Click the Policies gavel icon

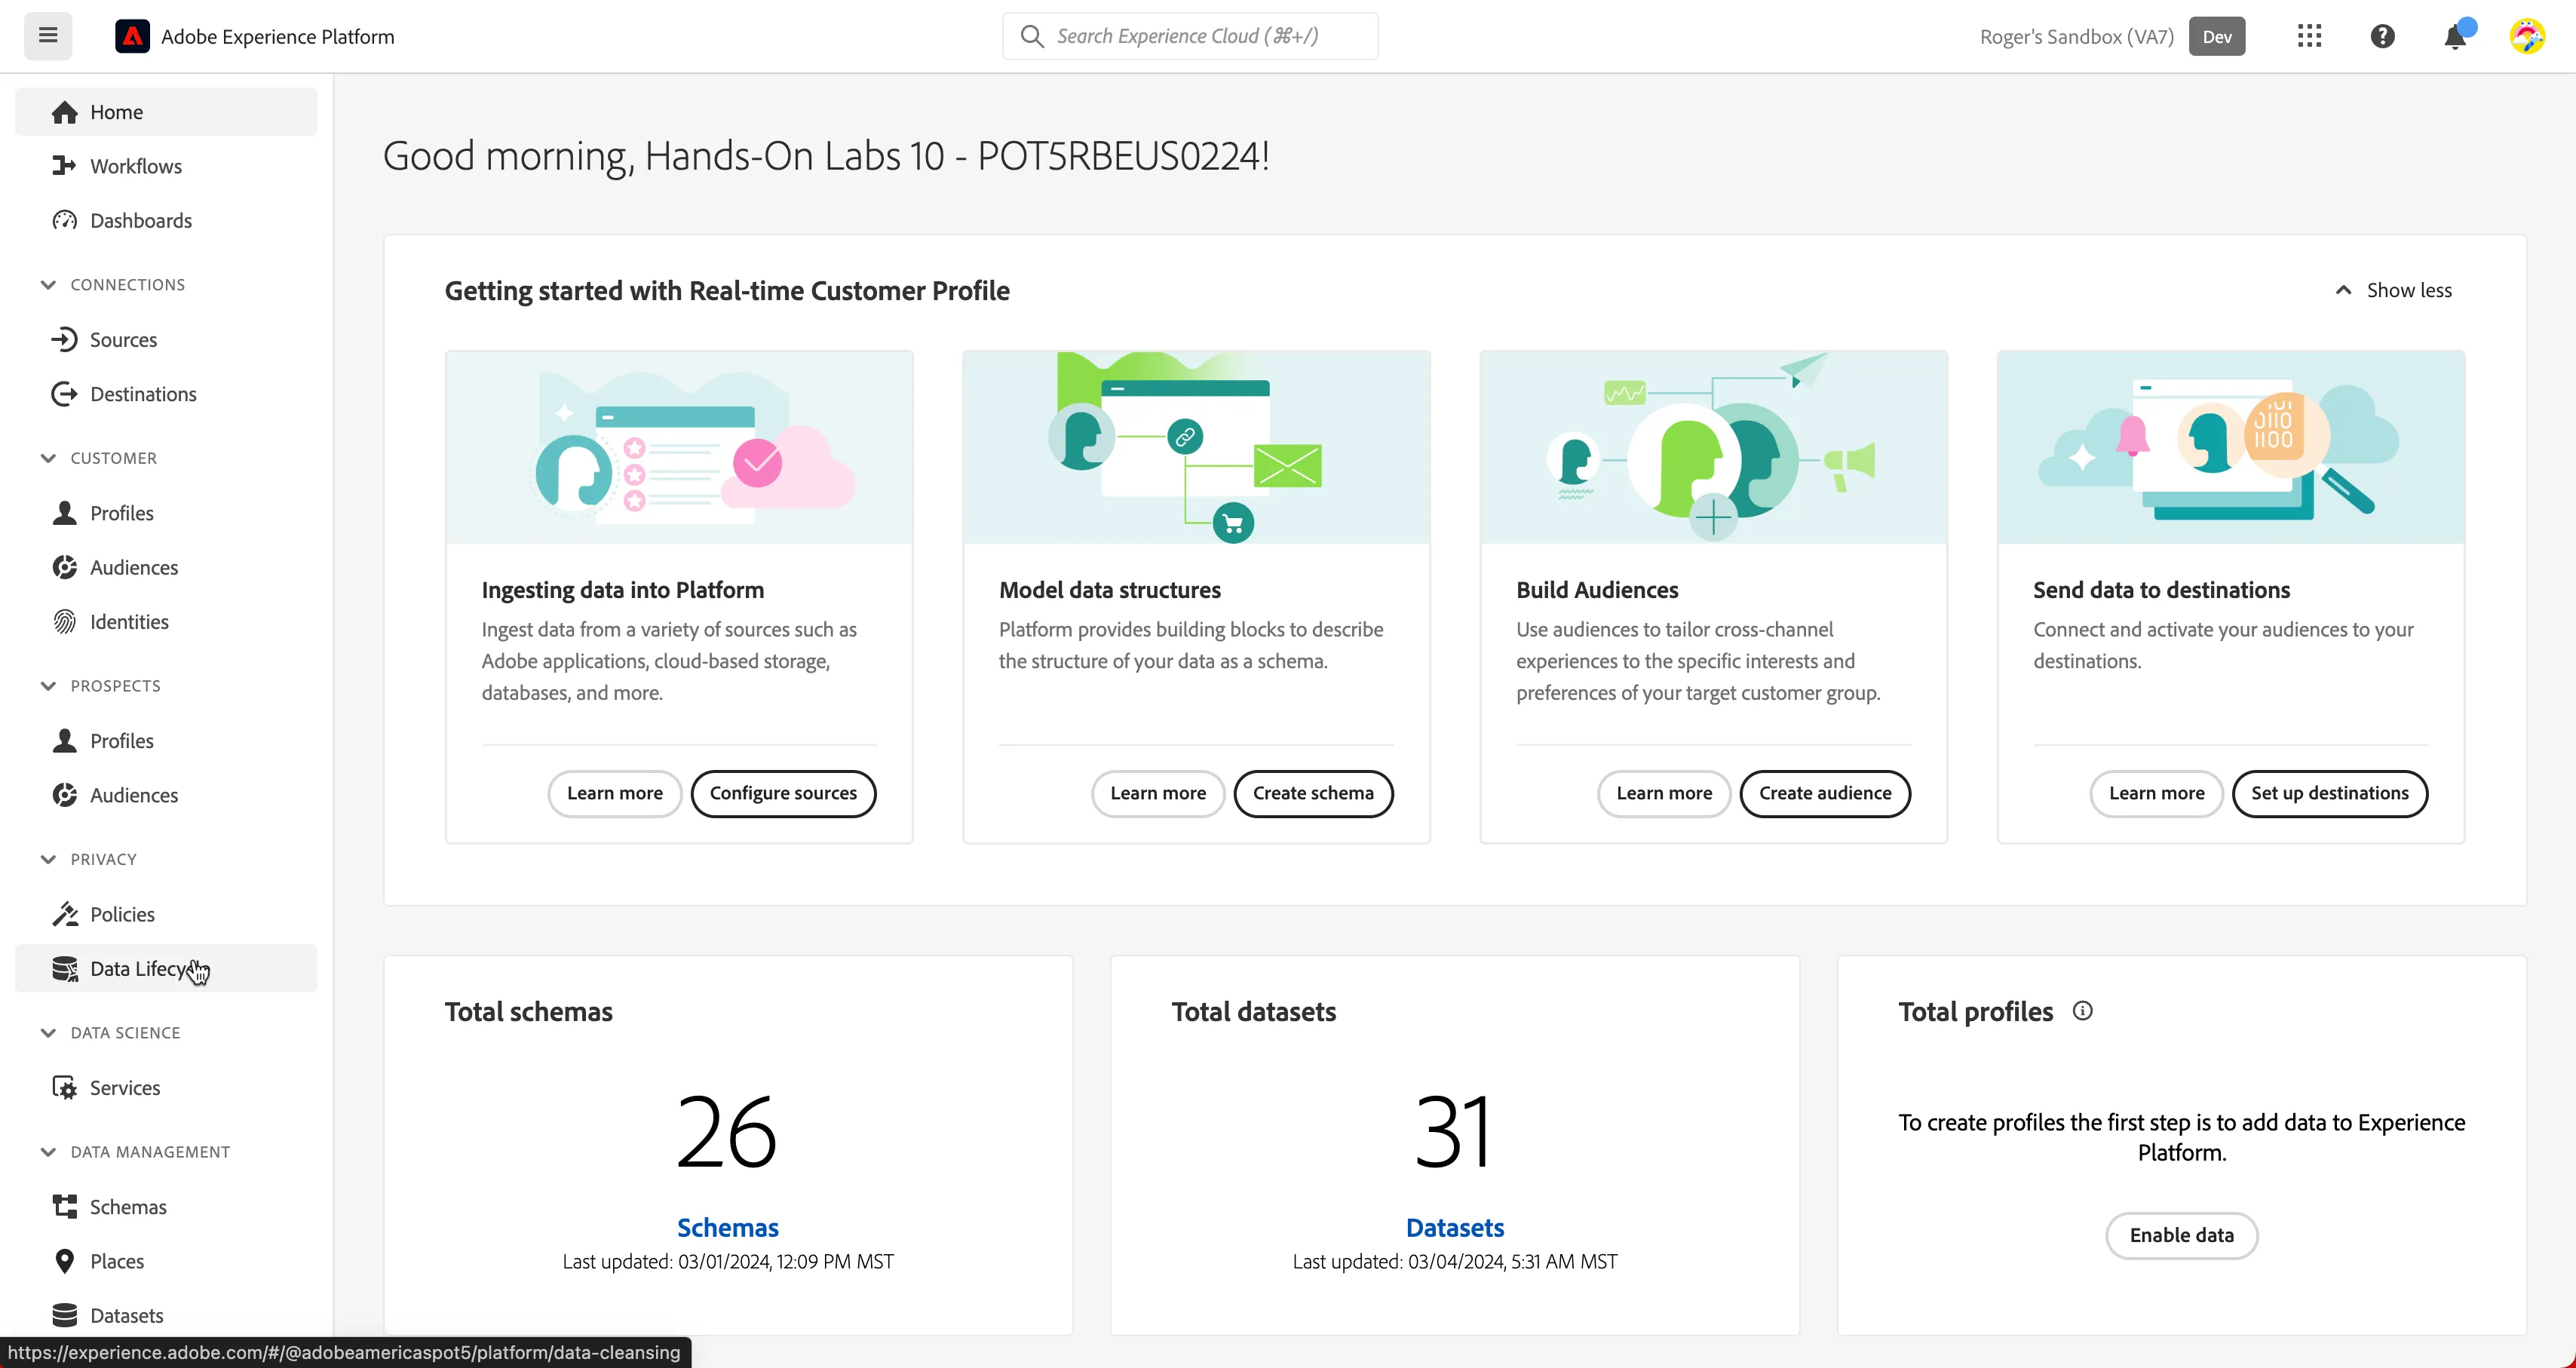[x=64, y=914]
